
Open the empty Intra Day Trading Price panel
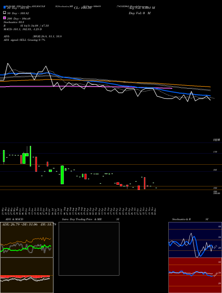pos(89,249)
